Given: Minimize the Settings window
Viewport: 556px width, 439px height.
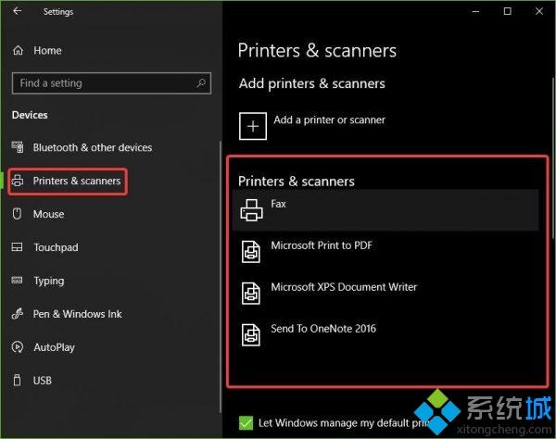Looking at the screenshot, I should pyautogui.click(x=475, y=11).
